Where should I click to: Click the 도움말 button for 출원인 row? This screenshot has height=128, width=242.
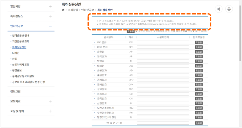pyautogui.click(x=199, y=52)
